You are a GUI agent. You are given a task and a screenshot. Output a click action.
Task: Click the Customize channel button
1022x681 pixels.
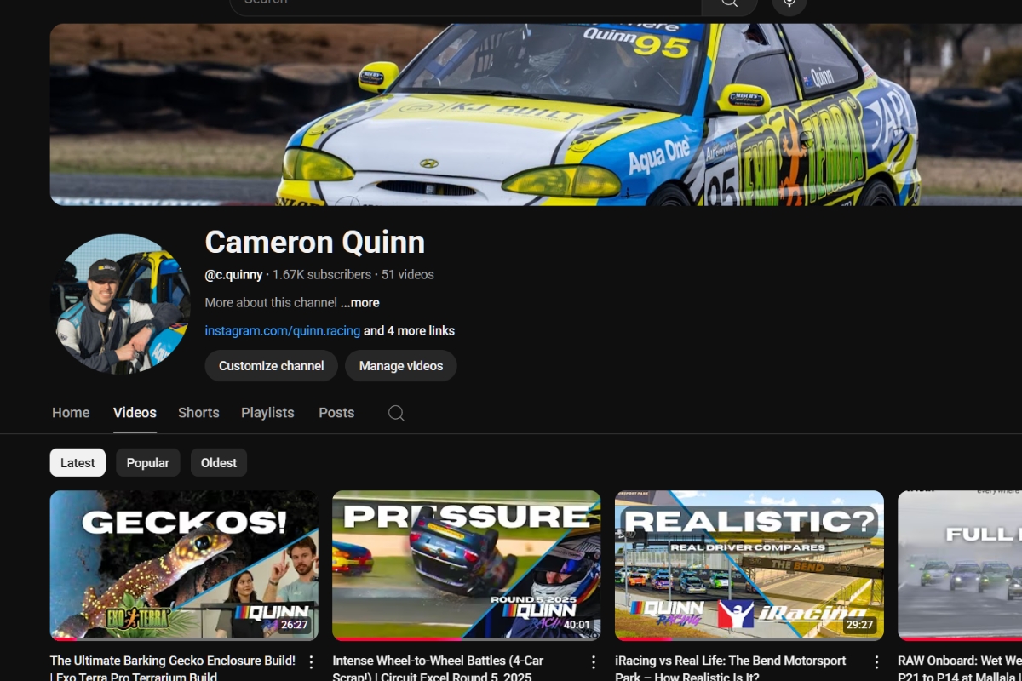click(271, 366)
